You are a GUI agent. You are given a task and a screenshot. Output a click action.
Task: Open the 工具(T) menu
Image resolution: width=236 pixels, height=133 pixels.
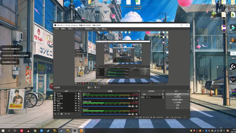[x=97, y=29]
